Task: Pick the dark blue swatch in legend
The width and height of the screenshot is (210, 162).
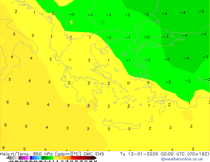Action: (x=31, y=158)
